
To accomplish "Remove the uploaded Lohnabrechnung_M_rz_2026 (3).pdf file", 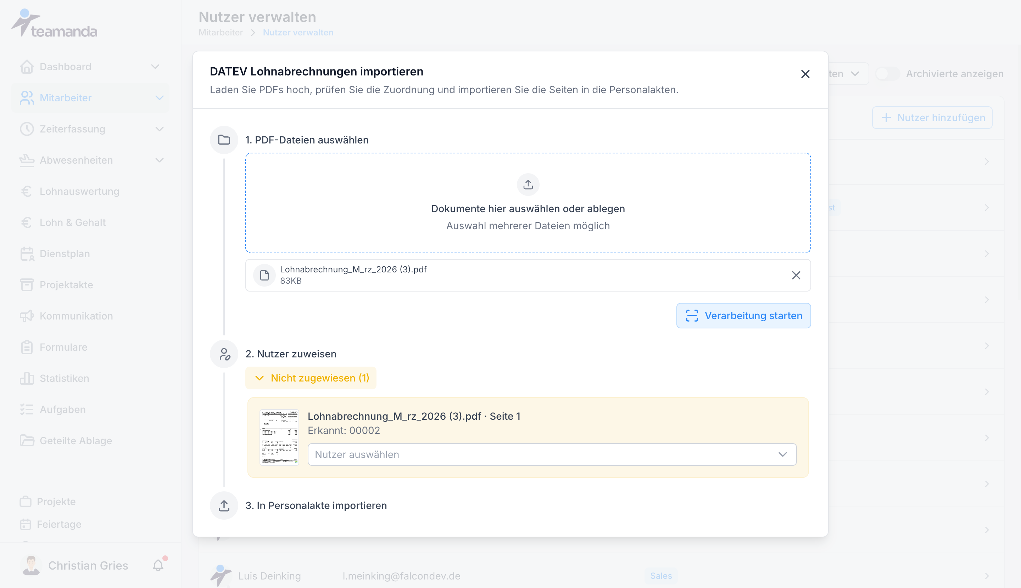I will [x=796, y=275].
